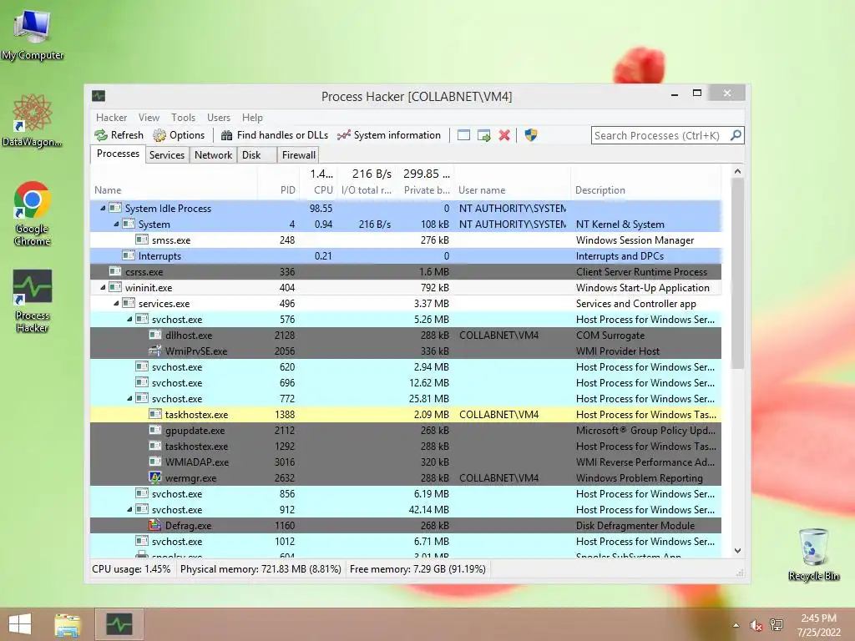Collapse the wininit.exe tree node

pos(103,287)
